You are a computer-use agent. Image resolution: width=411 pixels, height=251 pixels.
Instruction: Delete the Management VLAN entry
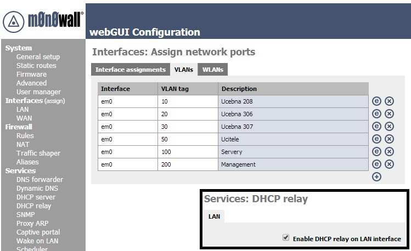pos(389,164)
